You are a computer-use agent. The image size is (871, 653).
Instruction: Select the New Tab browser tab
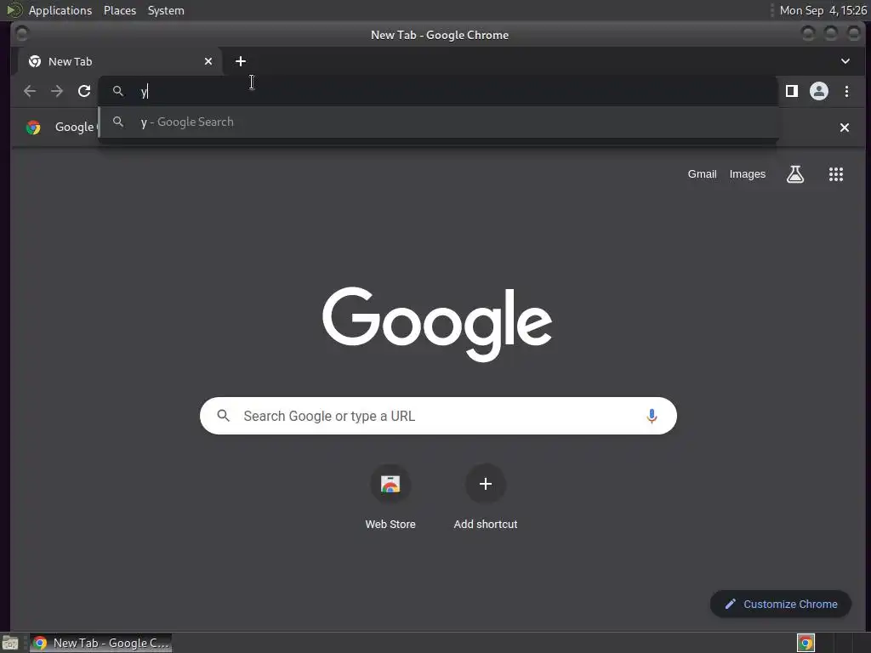click(x=119, y=61)
